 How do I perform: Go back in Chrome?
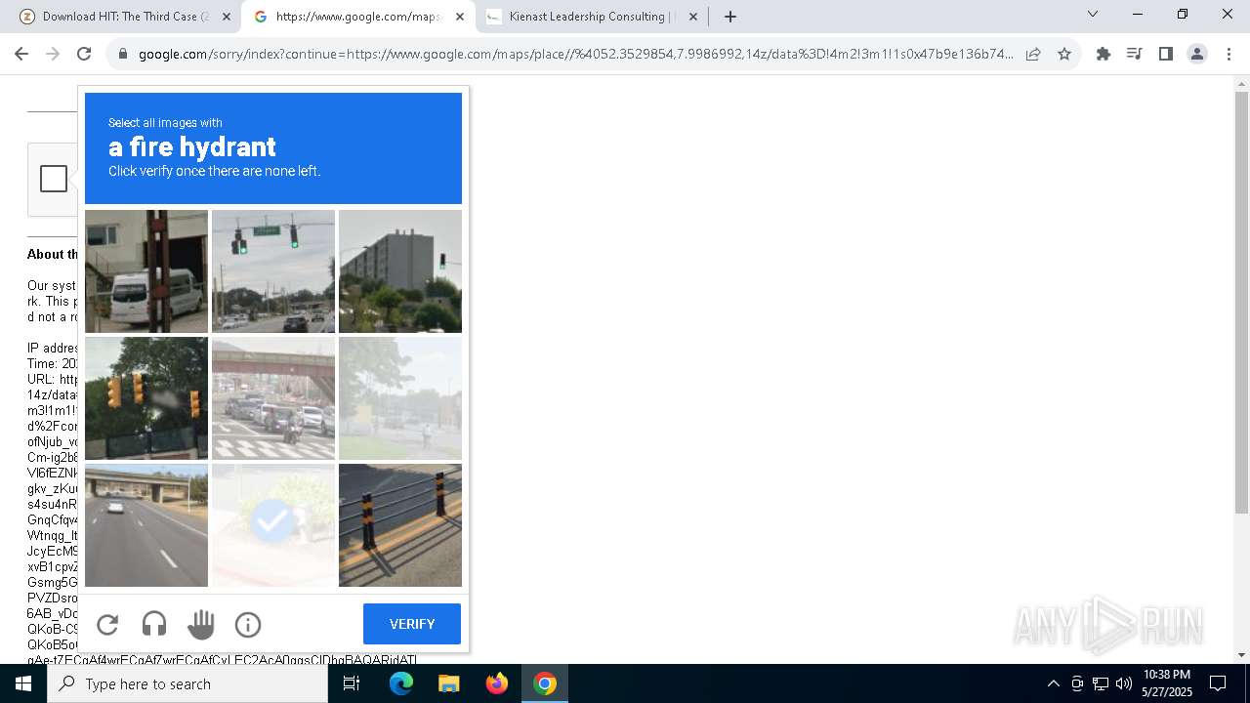pos(21,54)
